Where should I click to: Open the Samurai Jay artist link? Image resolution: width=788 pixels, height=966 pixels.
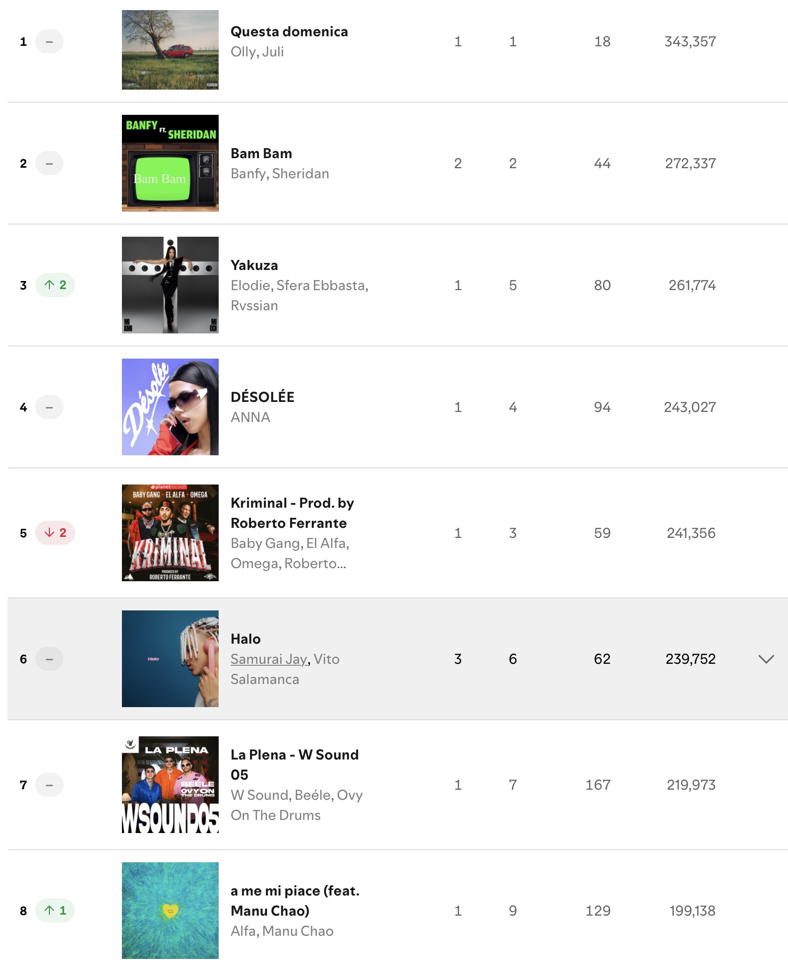269,659
